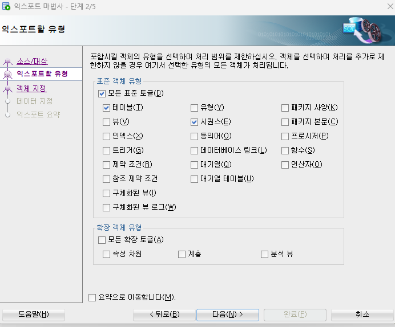Uncheck the 테이블(T) checkbox
Image resolution: width=395 pixels, height=327 pixels.
[106, 108]
